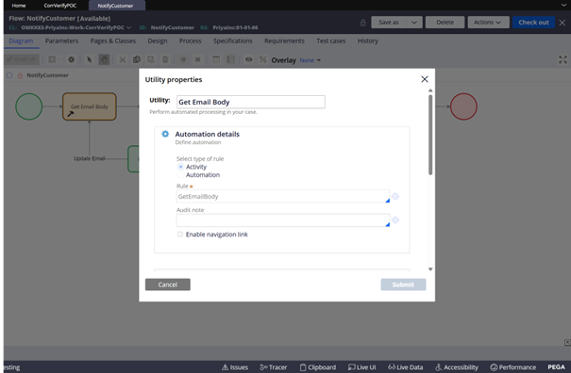Click the Automation details gear icon
The width and height of the screenshot is (571, 373).
click(x=165, y=134)
